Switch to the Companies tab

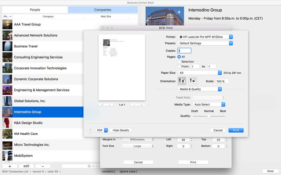pyautogui.click(x=103, y=10)
